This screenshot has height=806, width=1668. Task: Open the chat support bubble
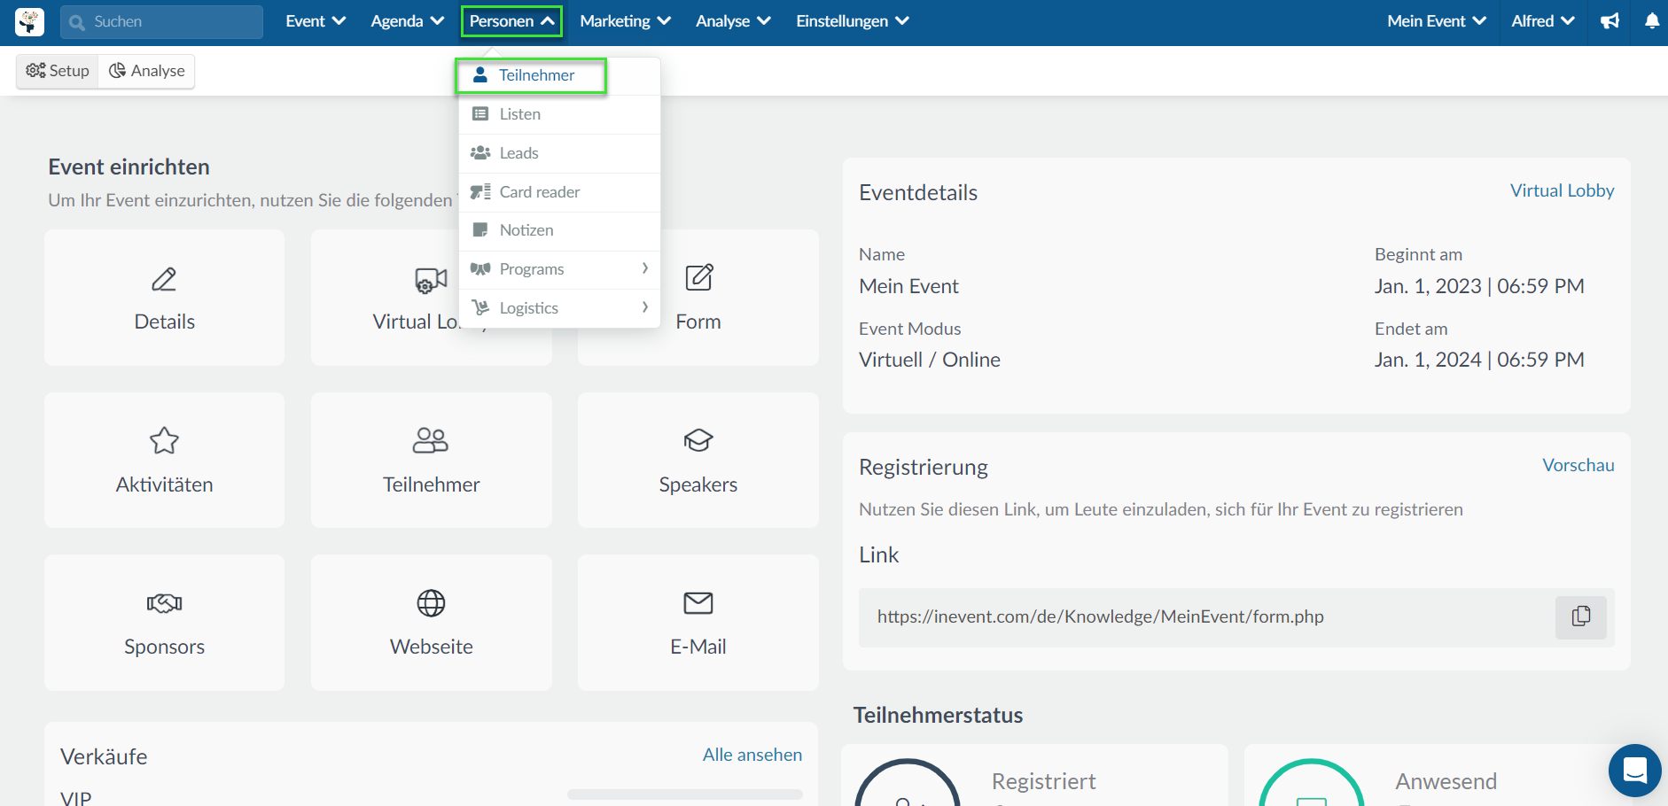click(1635, 771)
